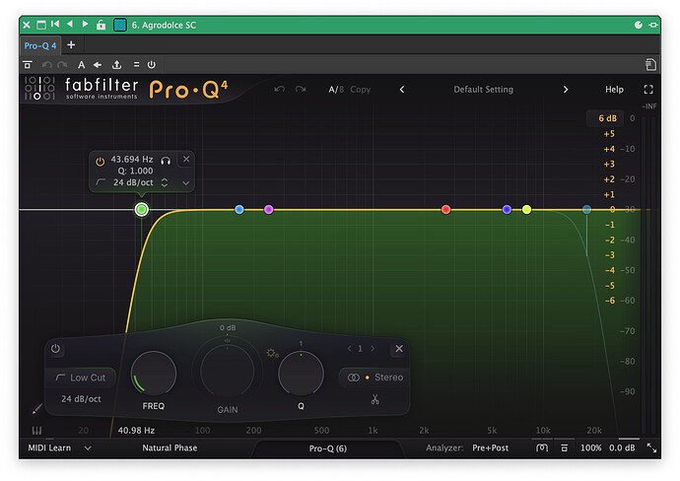Click host redo arrow in toolbar

[x=62, y=65]
